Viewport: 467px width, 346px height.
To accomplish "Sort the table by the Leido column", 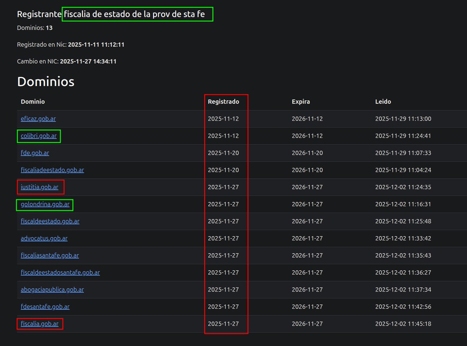I will [x=383, y=102].
